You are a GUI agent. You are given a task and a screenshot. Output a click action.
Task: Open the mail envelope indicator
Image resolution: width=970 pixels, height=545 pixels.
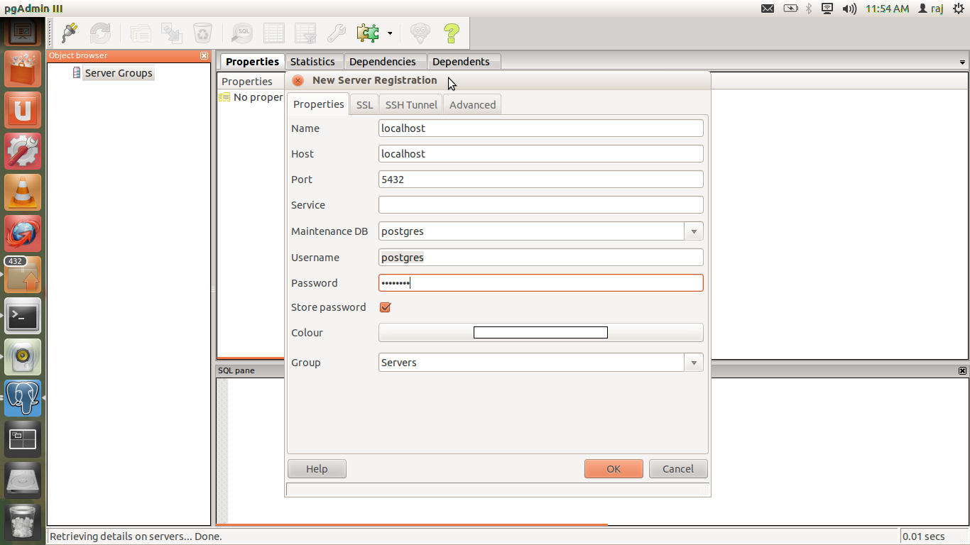(x=768, y=9)
